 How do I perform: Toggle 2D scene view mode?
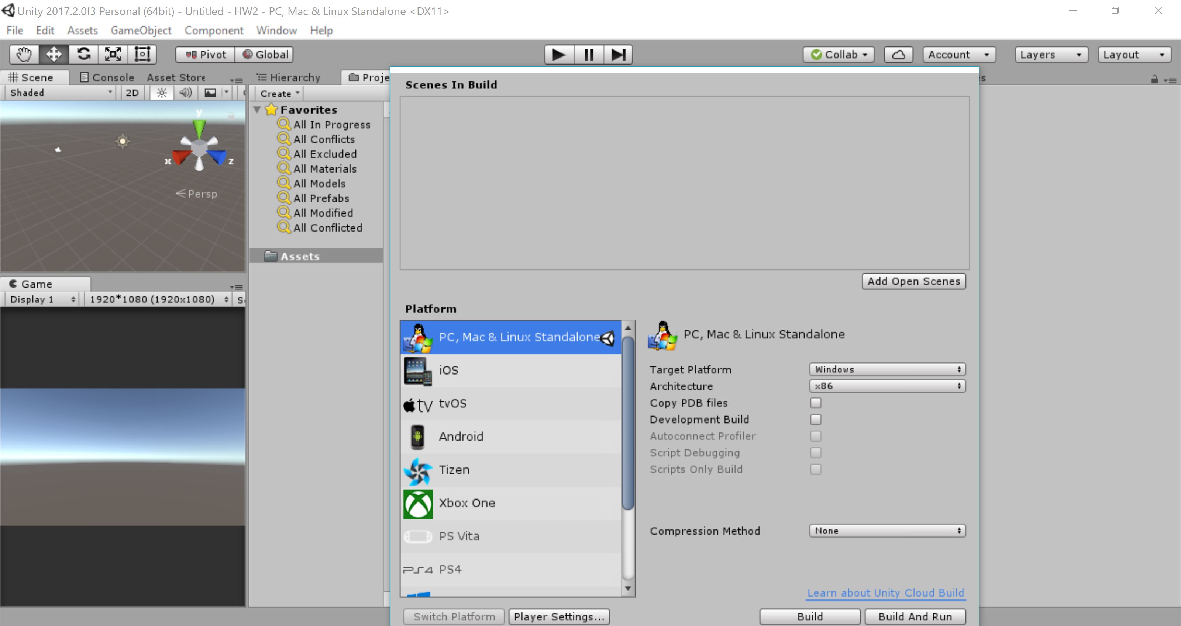pos(132,93)
